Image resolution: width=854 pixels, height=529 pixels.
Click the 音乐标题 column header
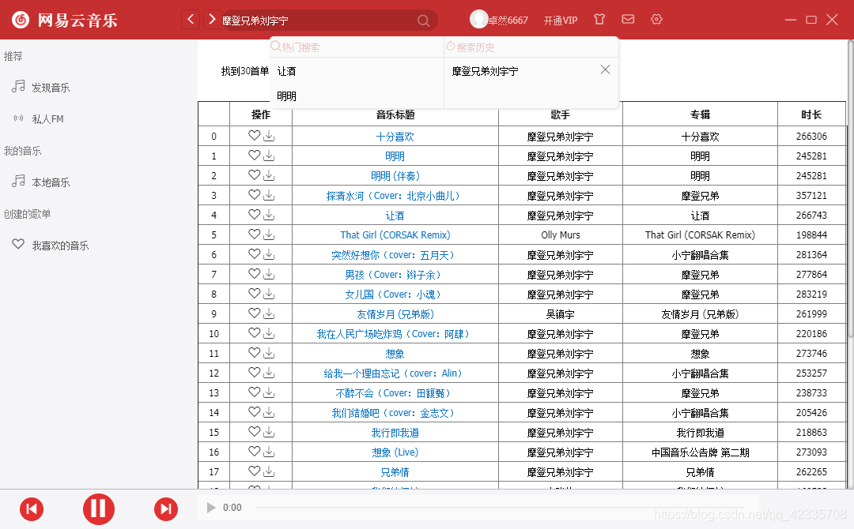395,114
